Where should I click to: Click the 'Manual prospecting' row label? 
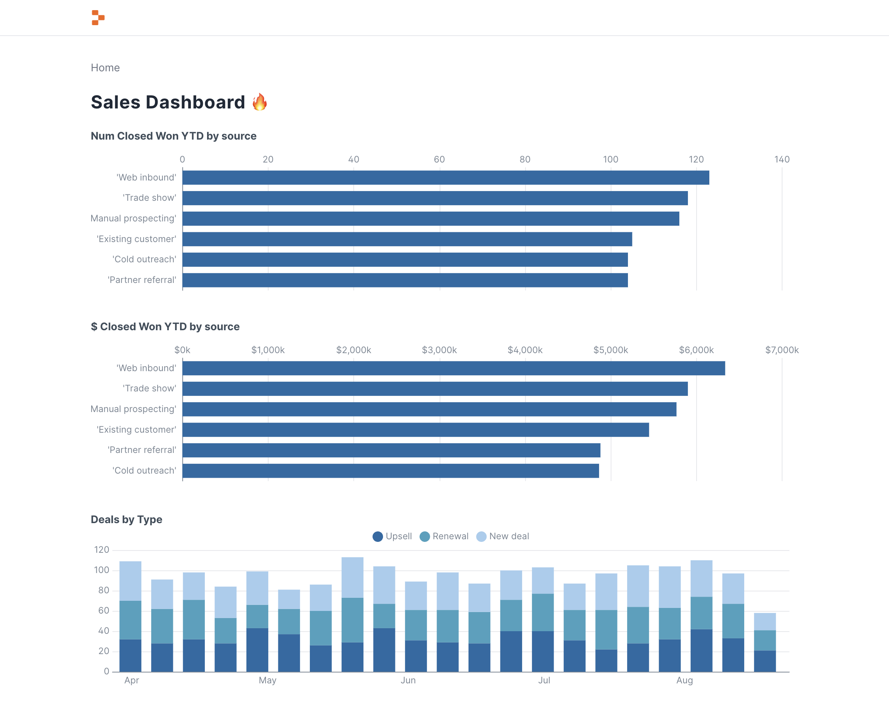click(x=133, y=218)
